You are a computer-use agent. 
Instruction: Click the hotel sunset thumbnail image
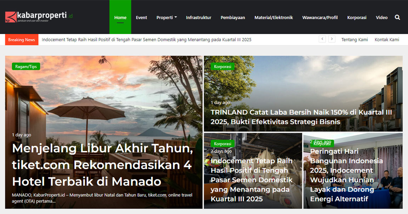click(103, 99)
